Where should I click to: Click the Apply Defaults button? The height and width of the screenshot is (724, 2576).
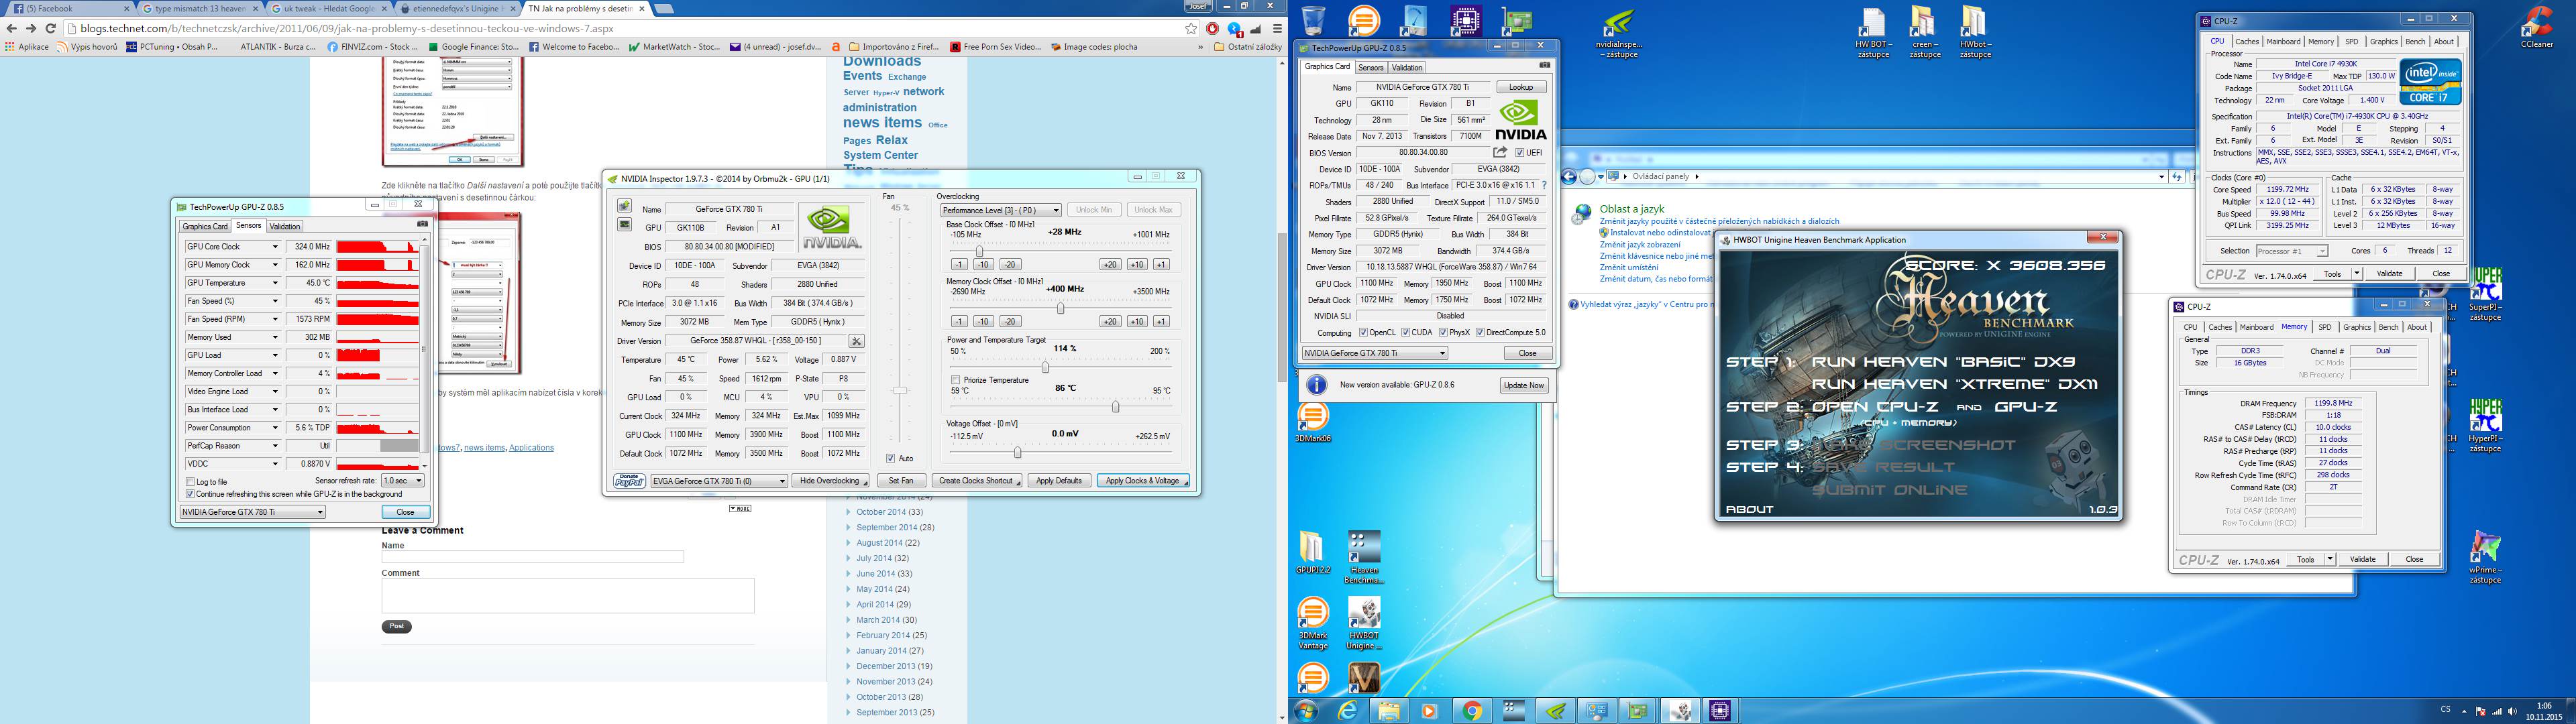[x=1059, y=481]
